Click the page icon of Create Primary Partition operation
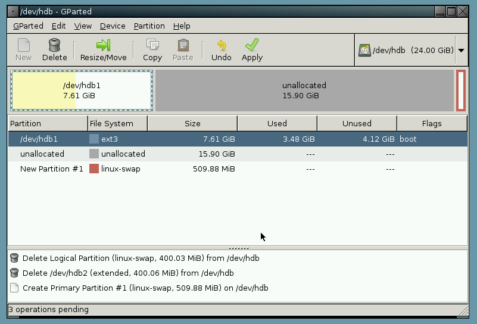This screenshot has width=477, height=324. coord(14,288)
